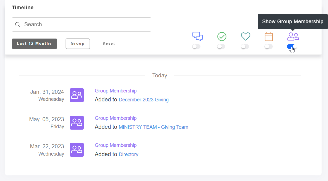Select the orange calendar filter icon

[x=269, y=36]
